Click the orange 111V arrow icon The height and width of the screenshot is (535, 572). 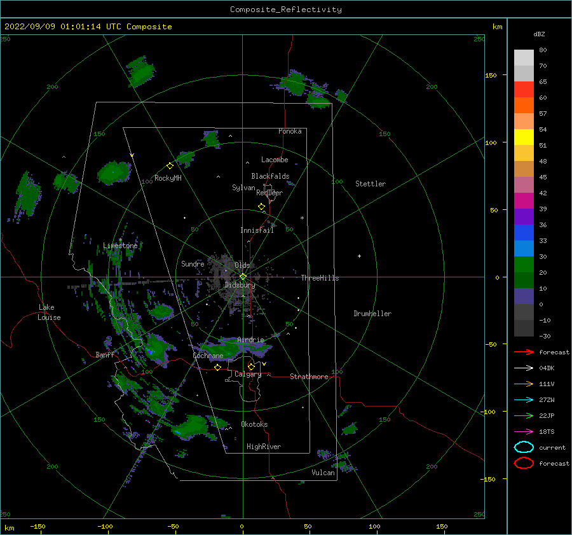[524, 384]
